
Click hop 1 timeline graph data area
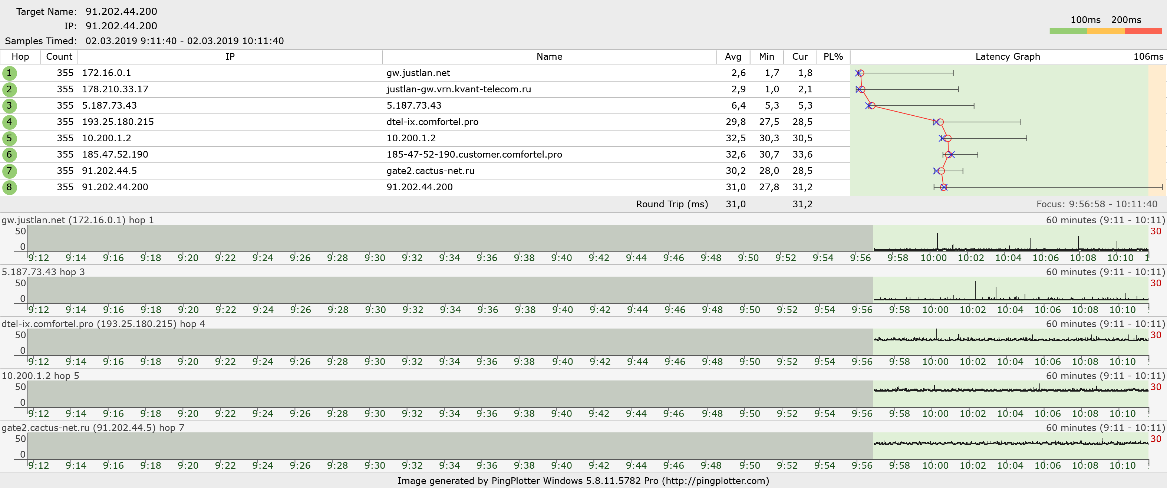1011,238
